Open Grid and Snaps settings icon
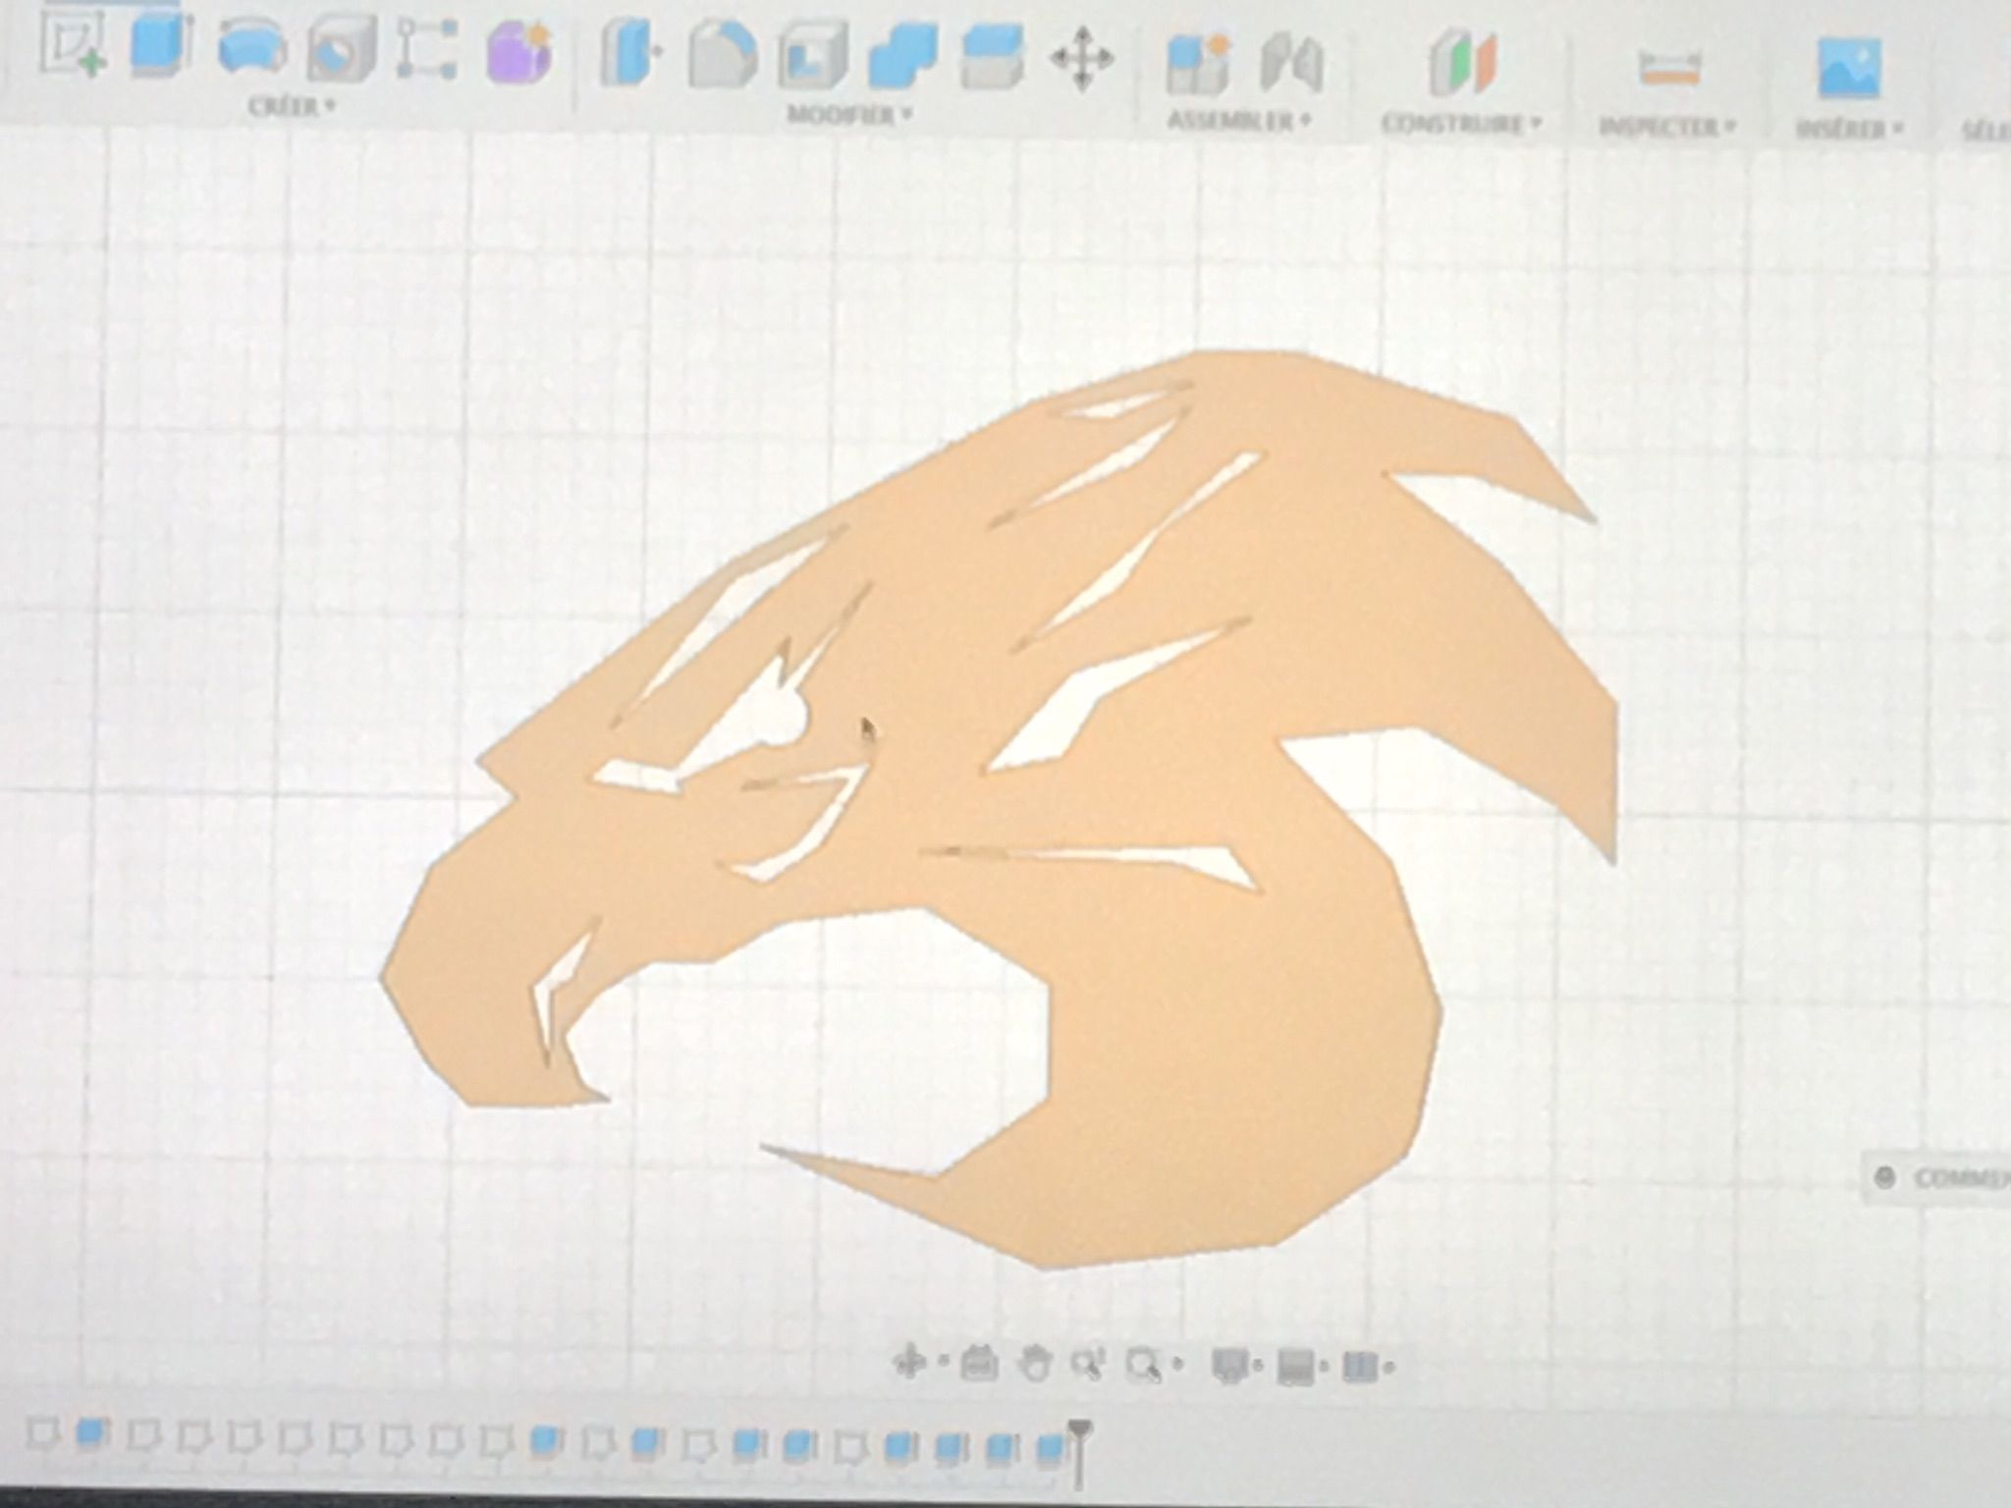 1296,1366
